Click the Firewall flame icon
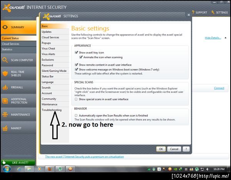 click(x=5, y=87)
